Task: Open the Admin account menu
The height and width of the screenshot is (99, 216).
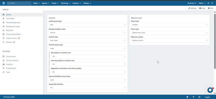Action: point(202,3)
